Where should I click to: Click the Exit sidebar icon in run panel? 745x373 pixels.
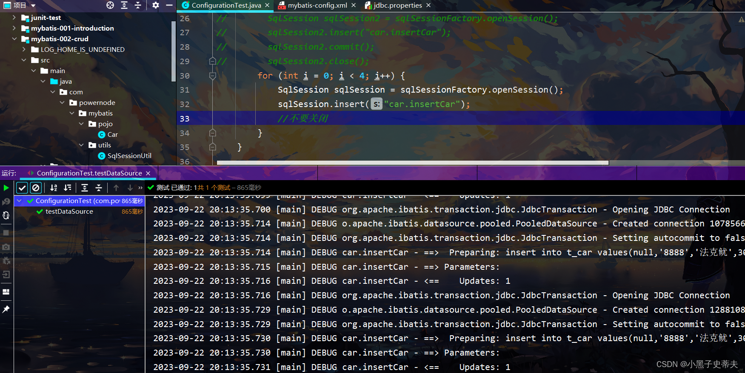(6, 274)
